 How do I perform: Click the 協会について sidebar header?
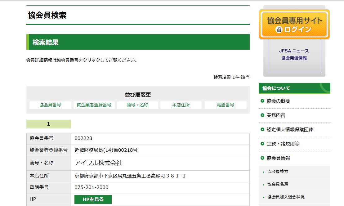pyautogui.click(x=276, y=88)
